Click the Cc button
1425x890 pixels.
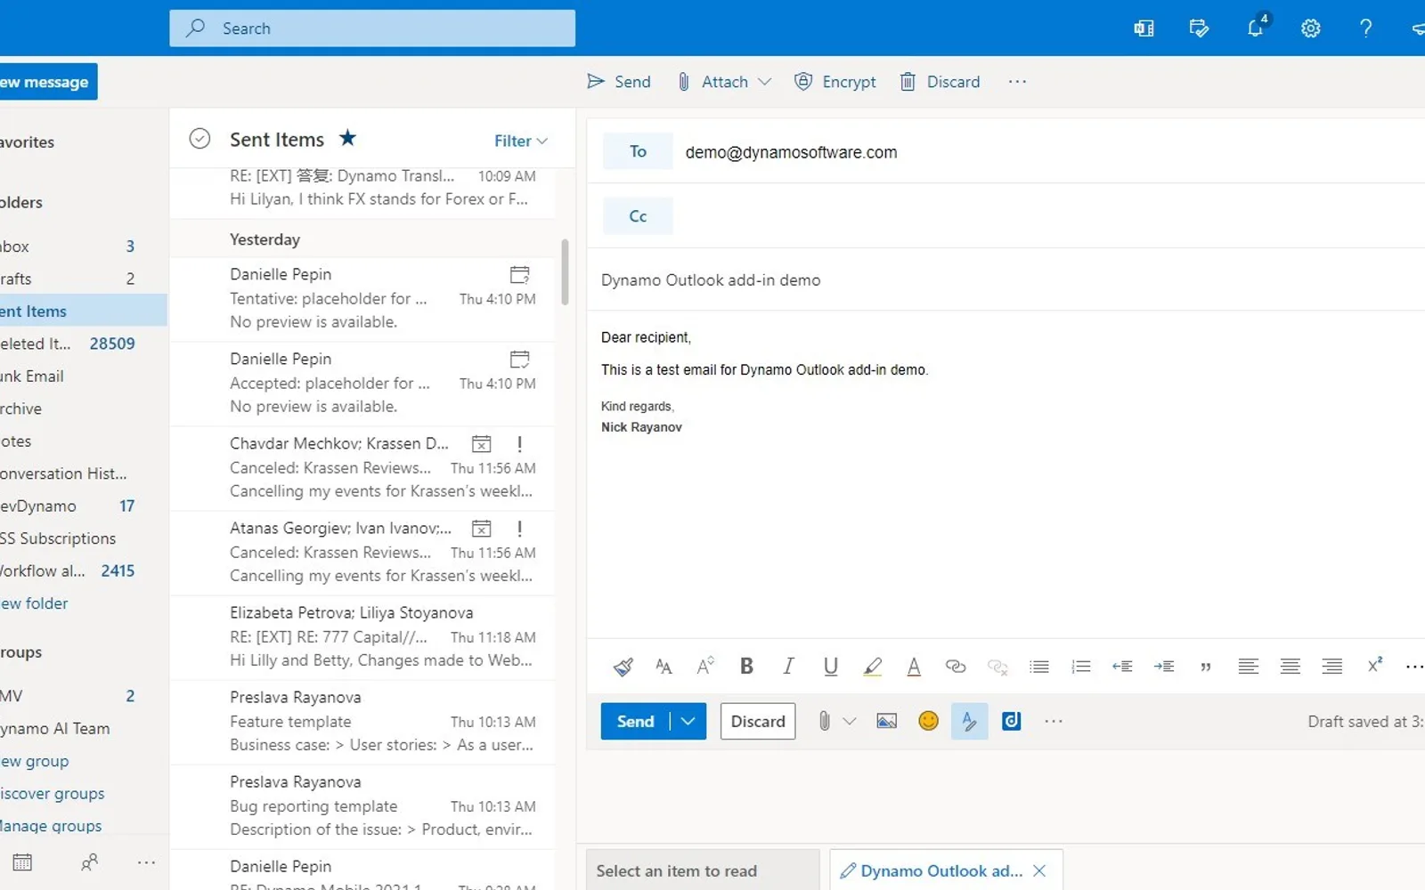tap(638, 216)
